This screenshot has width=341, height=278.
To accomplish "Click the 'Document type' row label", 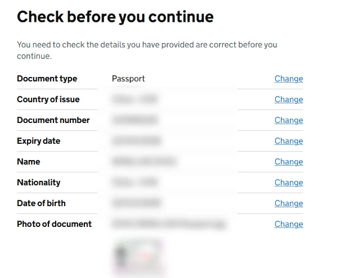I will pos(47,79).
